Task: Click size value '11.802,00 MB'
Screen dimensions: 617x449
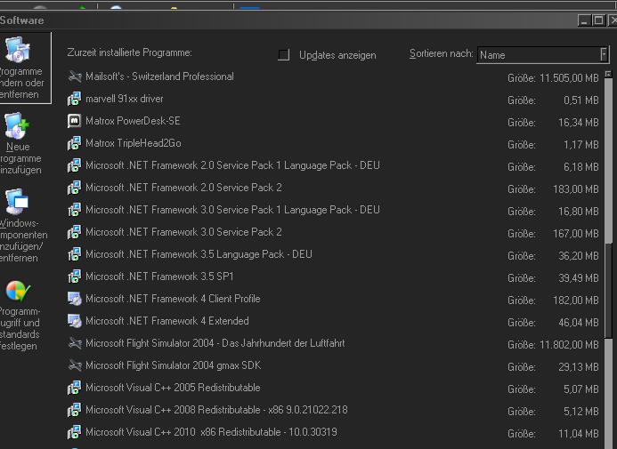Action: tap(569, 345)
